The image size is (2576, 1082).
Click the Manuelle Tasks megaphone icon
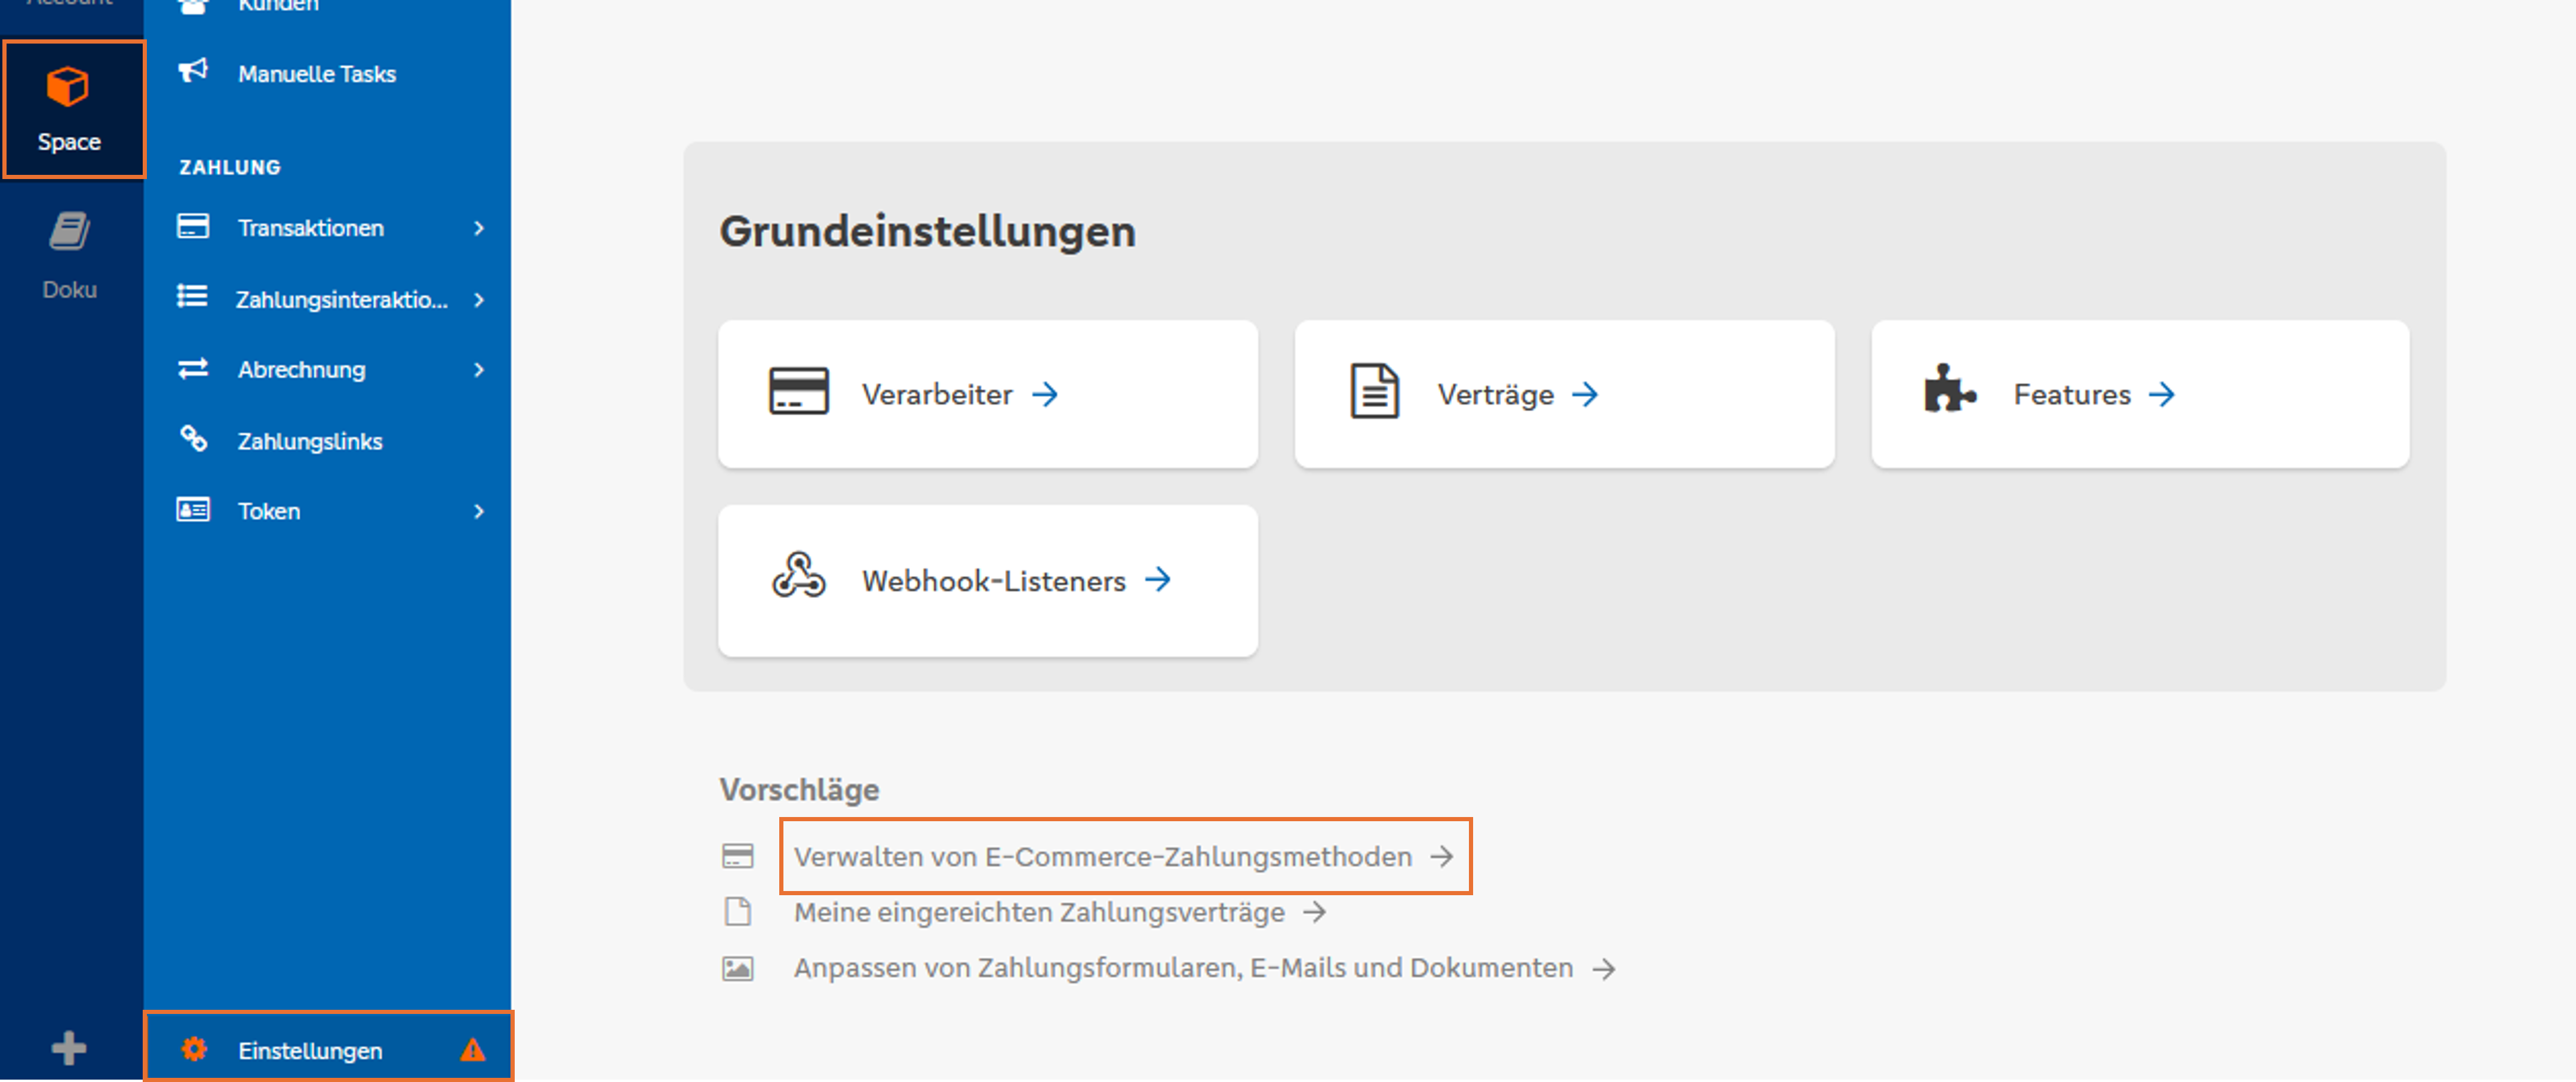point(193,71)
